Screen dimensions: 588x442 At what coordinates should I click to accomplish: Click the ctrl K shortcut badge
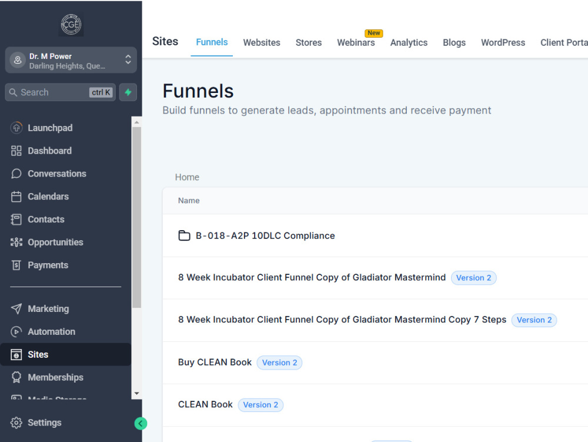[x=101, y=92]
